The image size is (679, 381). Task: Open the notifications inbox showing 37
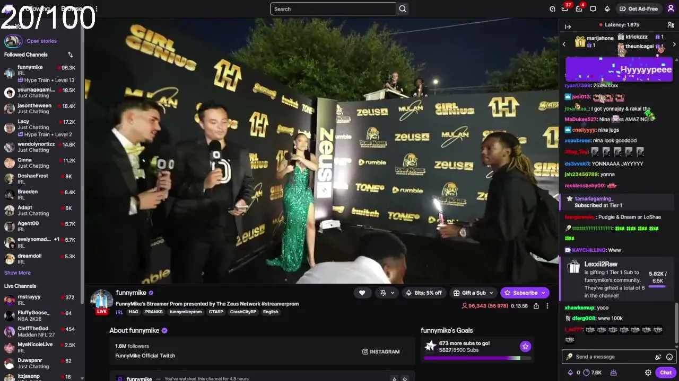tap(565, 9)
